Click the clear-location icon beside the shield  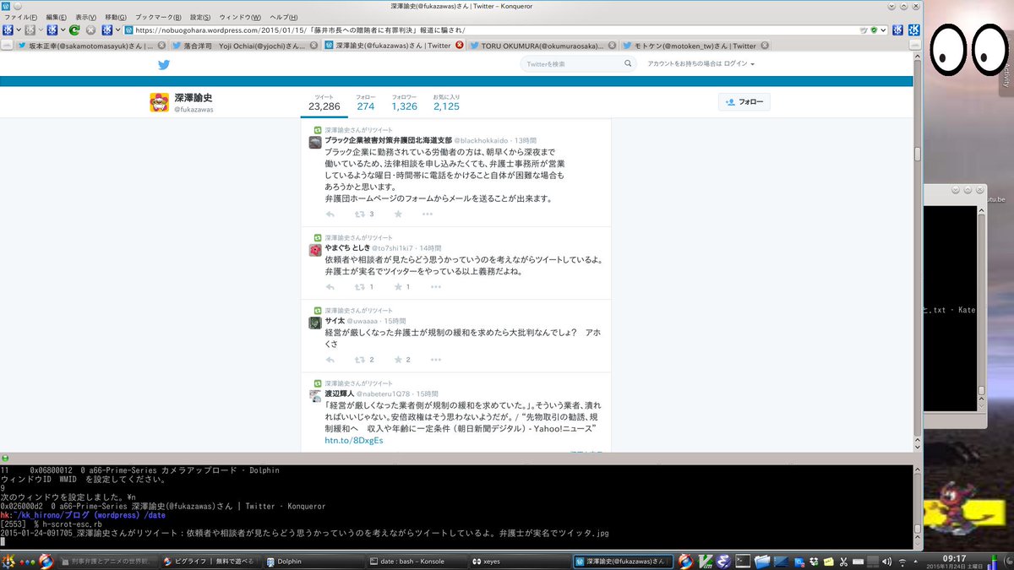coord(863,30)
